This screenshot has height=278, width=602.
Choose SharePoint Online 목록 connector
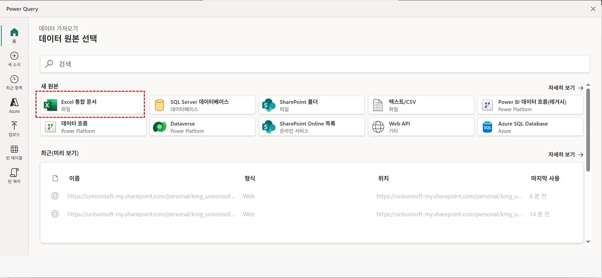point(312,127)
